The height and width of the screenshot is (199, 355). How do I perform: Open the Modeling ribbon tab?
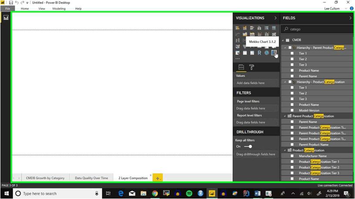point(59,9)
